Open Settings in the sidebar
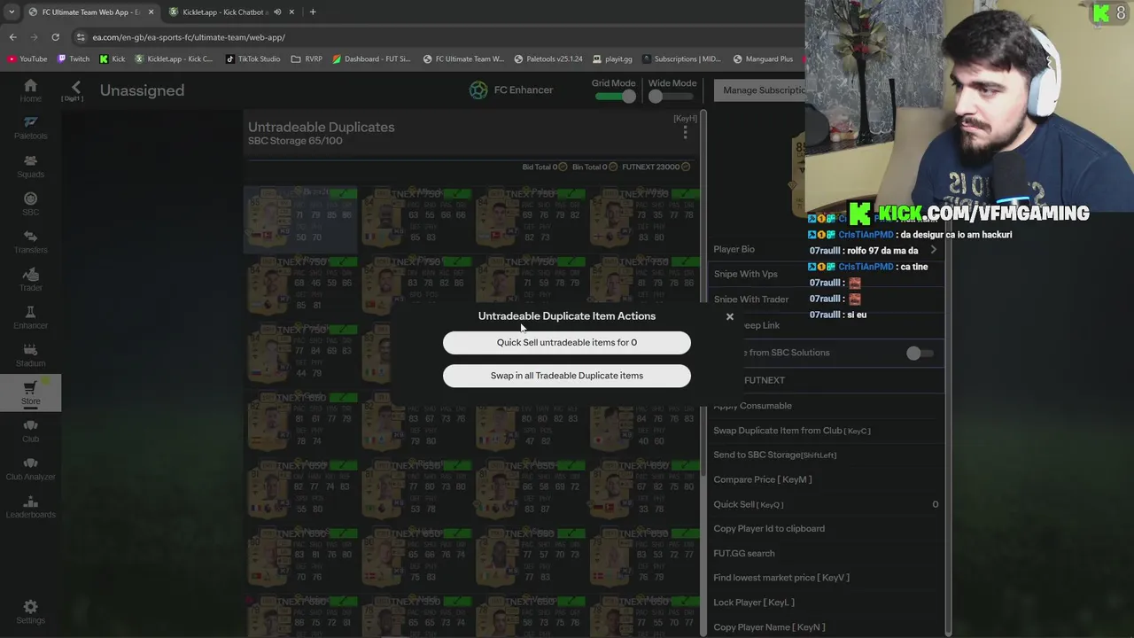1134x638 pixels. [x=30, y=611]
